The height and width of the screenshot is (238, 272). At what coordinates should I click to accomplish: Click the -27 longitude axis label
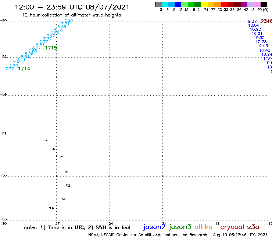point(56,224)
